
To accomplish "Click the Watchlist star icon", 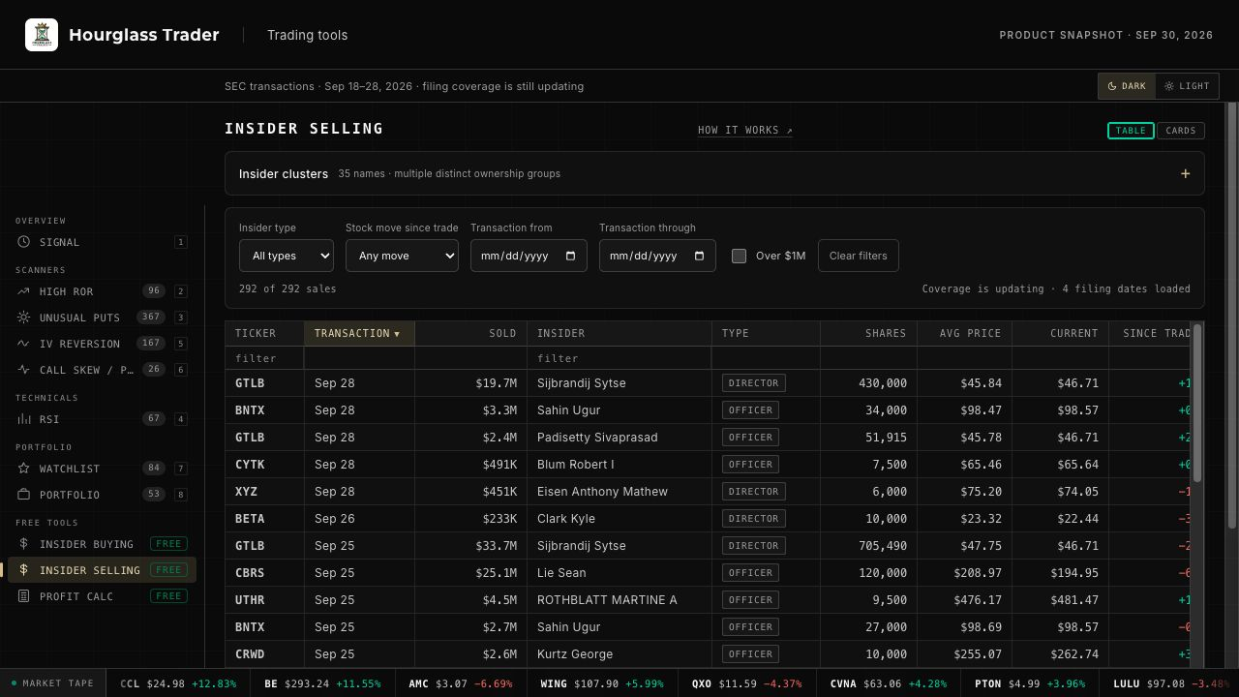I will (23, 469).
